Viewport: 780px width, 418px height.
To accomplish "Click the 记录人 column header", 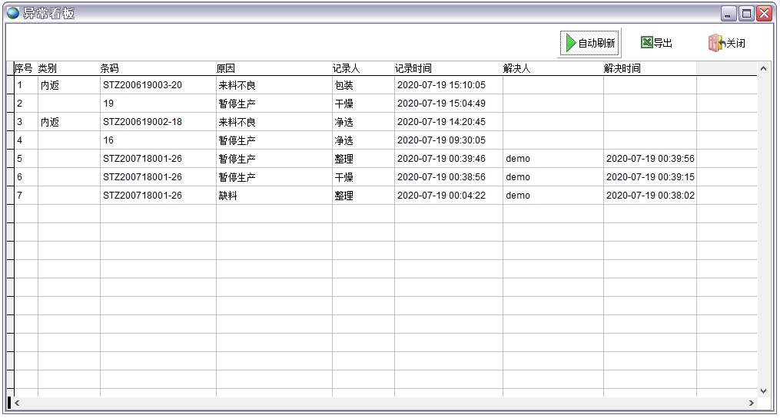I will [x=363, y=68].
